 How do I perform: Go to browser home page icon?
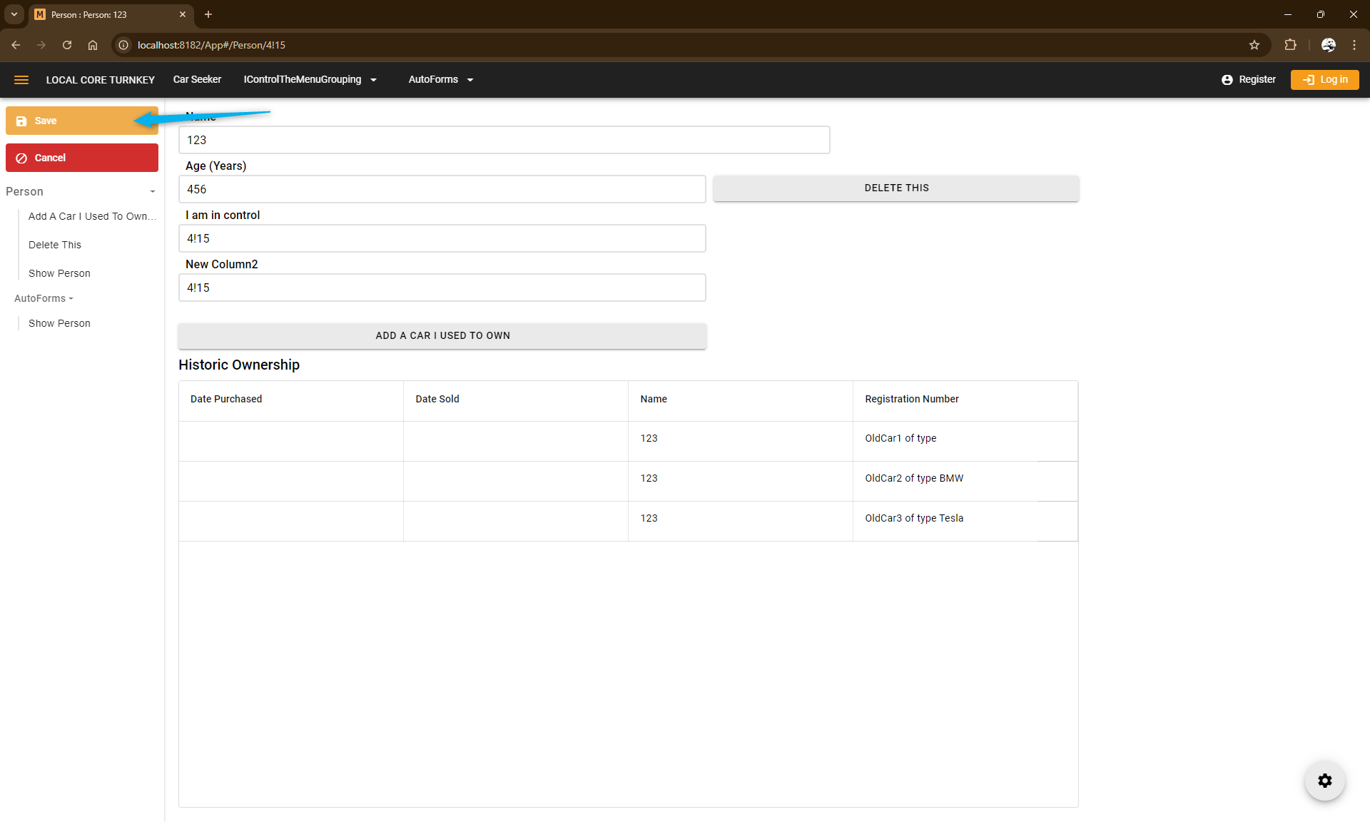coord(93,45)
